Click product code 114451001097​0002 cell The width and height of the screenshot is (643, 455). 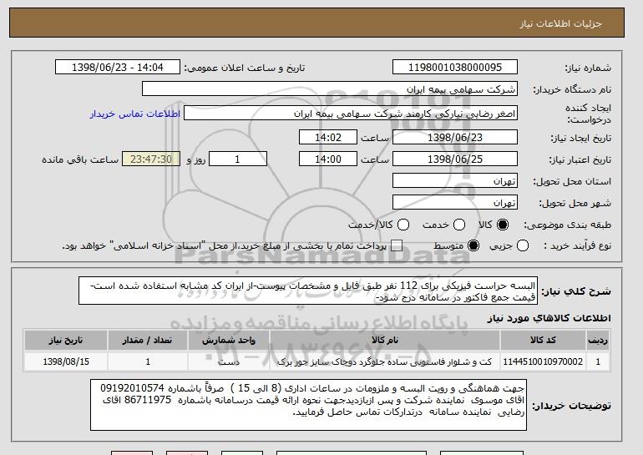543,362
